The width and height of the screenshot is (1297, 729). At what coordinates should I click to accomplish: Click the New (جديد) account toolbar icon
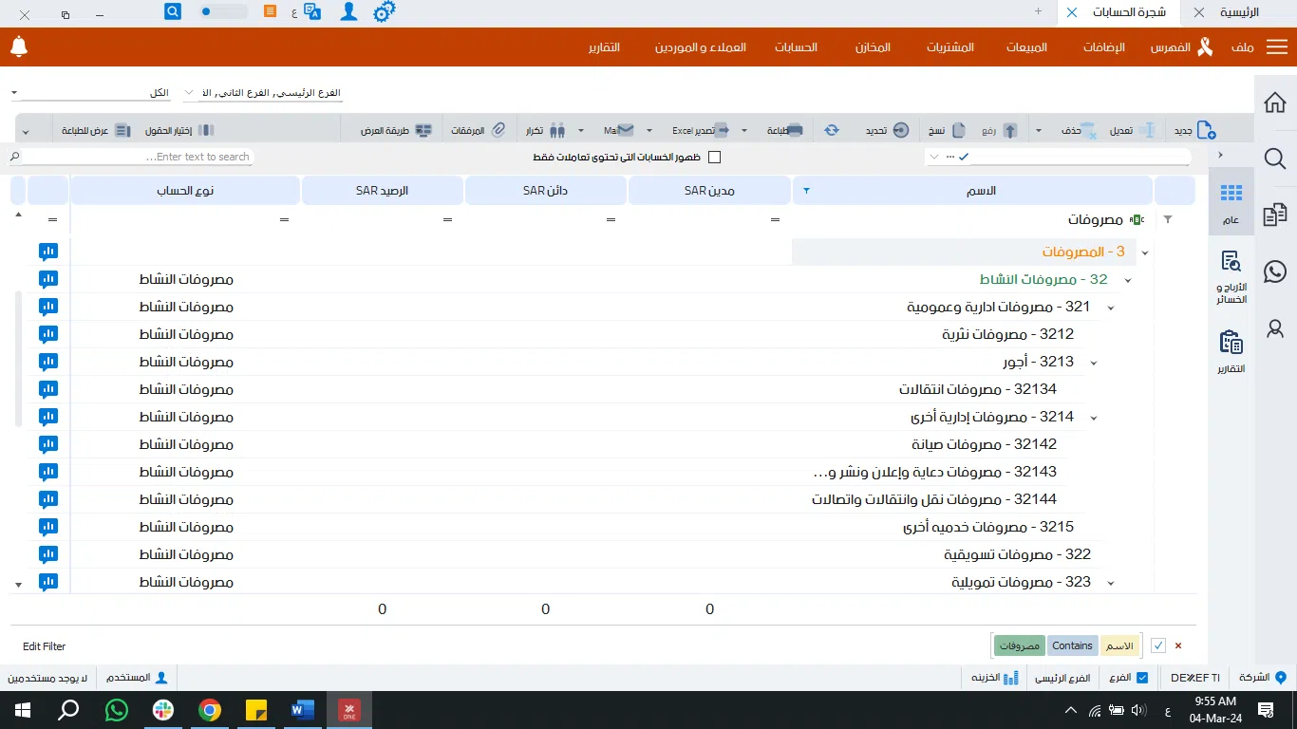click(1205, 130)
